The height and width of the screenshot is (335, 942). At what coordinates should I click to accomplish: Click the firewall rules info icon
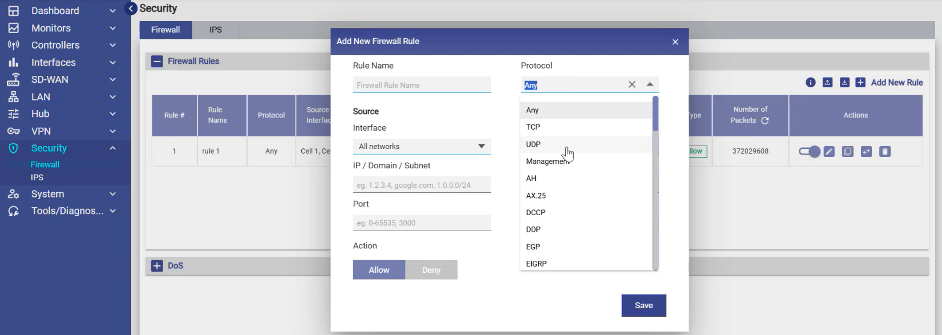[x=810, y=83]
